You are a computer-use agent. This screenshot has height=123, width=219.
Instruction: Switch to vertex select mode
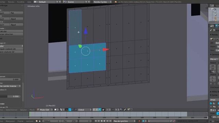[x=94, y=110]
